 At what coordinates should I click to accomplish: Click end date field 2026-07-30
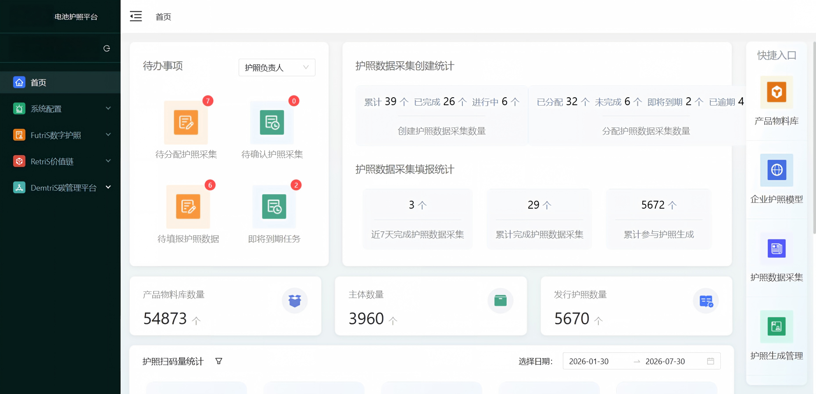(x=665, y=361)
